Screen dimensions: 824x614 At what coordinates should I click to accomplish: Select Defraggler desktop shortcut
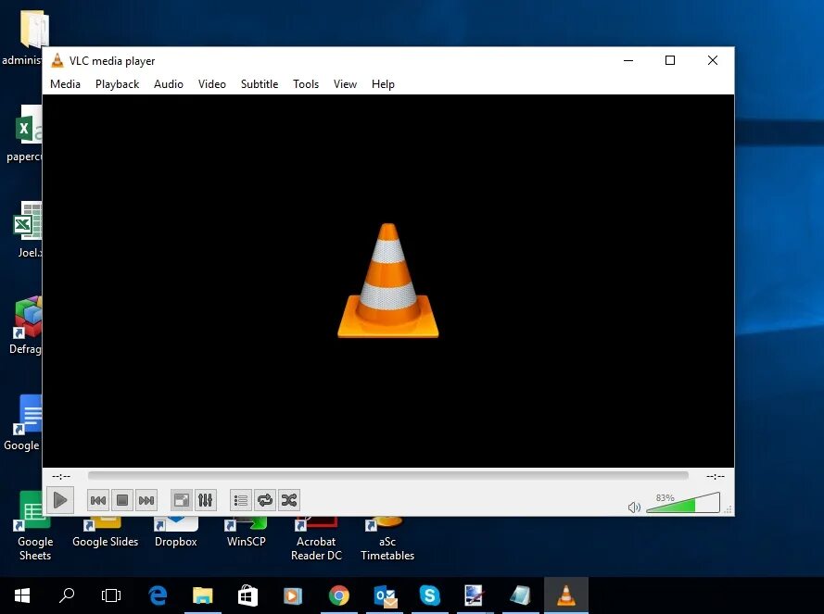(x=25, y=326)
